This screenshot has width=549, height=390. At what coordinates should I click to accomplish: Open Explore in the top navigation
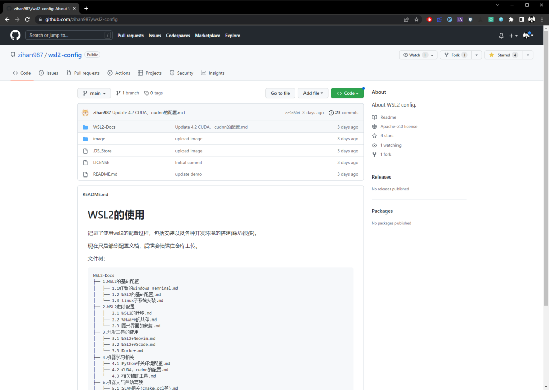pos(233,36)
